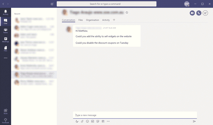Open the Store apps icon

(x=5, y=111)
